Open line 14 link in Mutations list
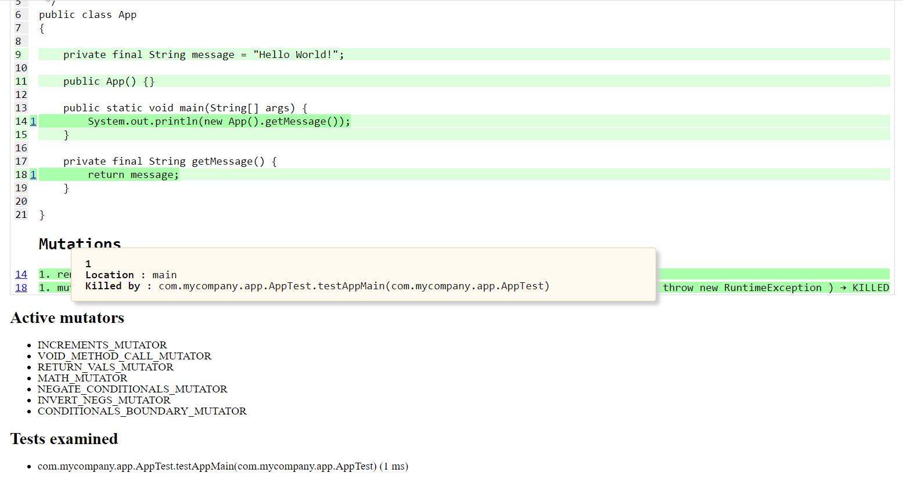Screen dimensions: 903x480 coord(21,274)
